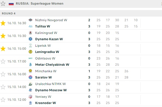Click the Dynamo Moscow W team logo
The height and width of the screenshot is (107, 162).
click(x=31, y=90)
